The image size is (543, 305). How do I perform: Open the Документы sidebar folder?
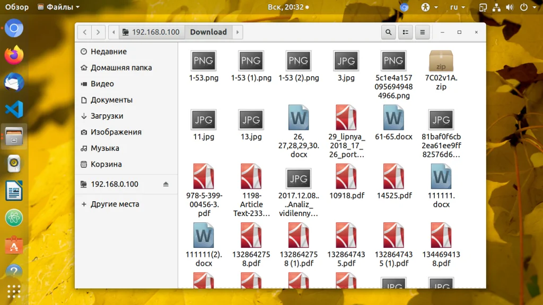click(126, 100)
